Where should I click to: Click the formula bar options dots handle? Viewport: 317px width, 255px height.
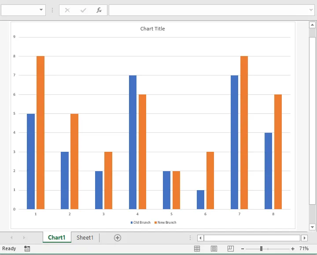click(52, 10)
